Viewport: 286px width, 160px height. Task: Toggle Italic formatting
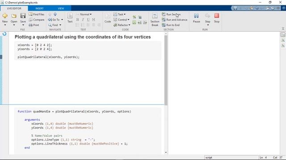[x=83, y=20]
